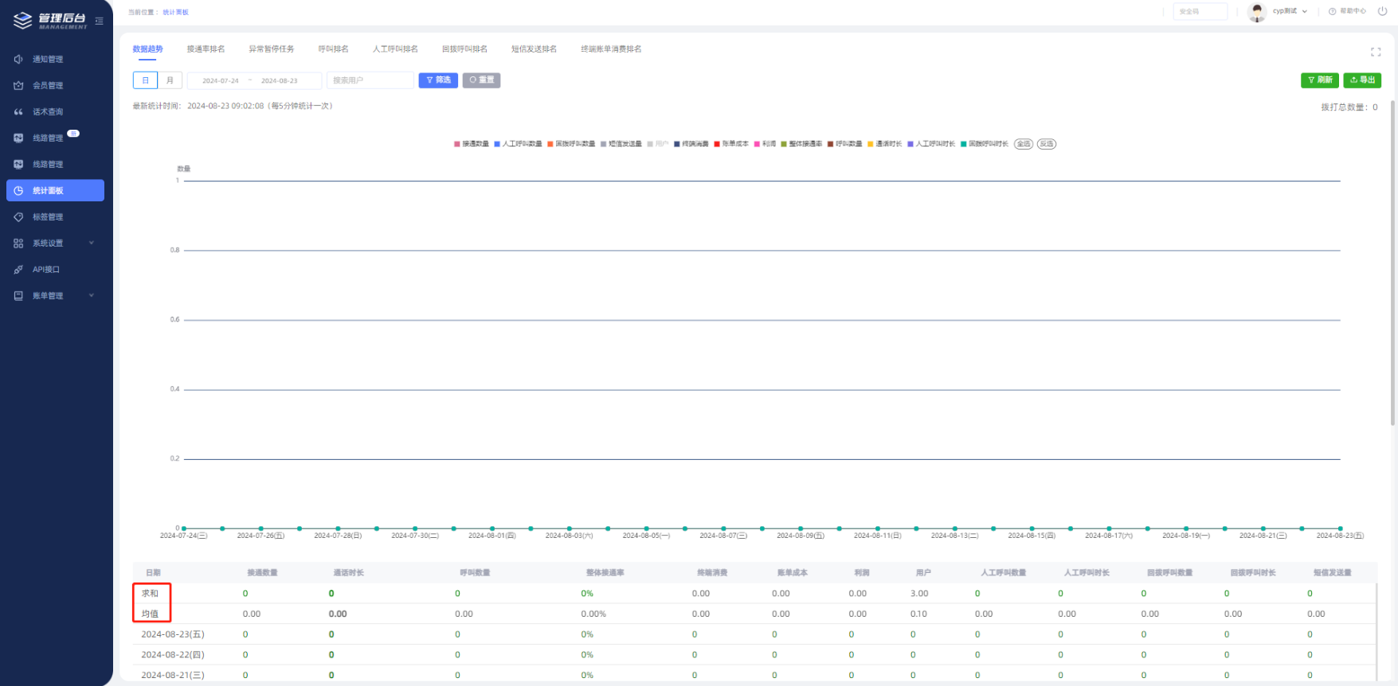Click the 利润 pink legend color swatch
Image resolution: width=1398 pixels, height=686 pixels.
pyautogui.click(x=757, y=144)
